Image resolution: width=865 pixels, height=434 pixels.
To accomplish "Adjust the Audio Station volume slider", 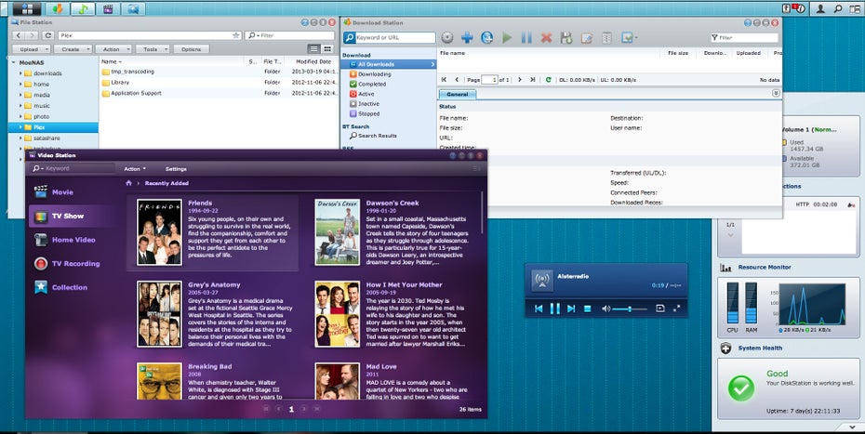I will pos(629,309).
